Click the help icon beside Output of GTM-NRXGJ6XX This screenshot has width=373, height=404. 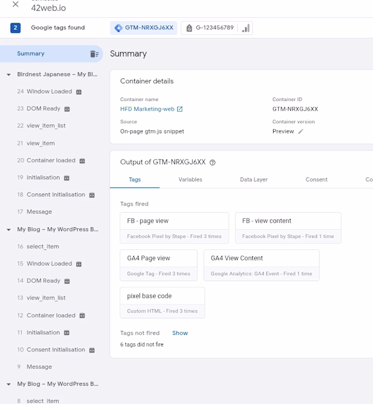click(212, 163)
